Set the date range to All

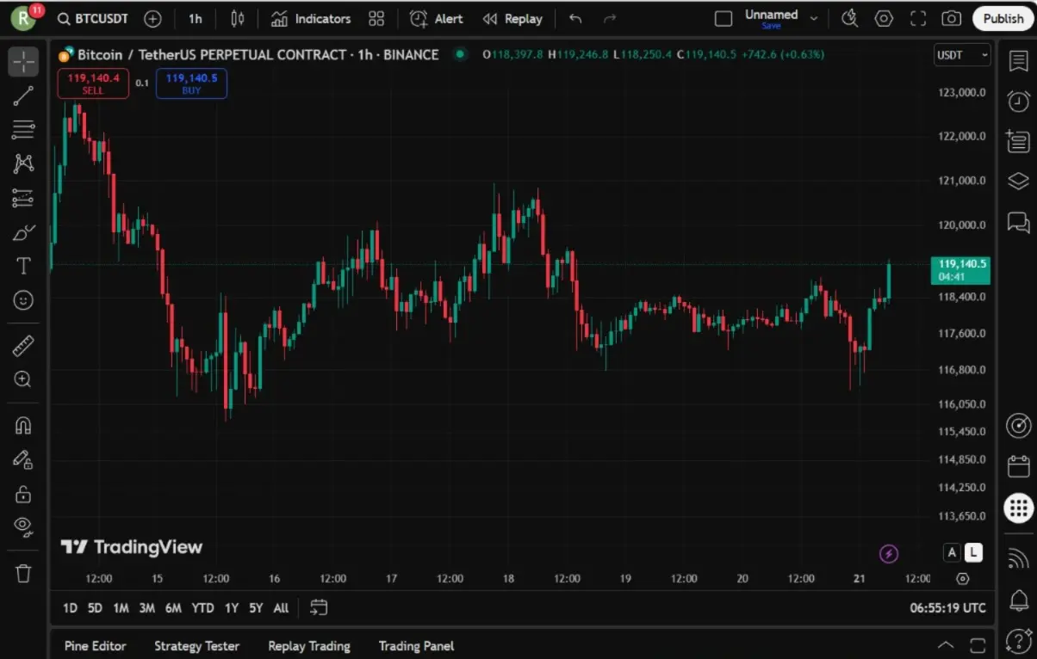click(x=281, y=608)
